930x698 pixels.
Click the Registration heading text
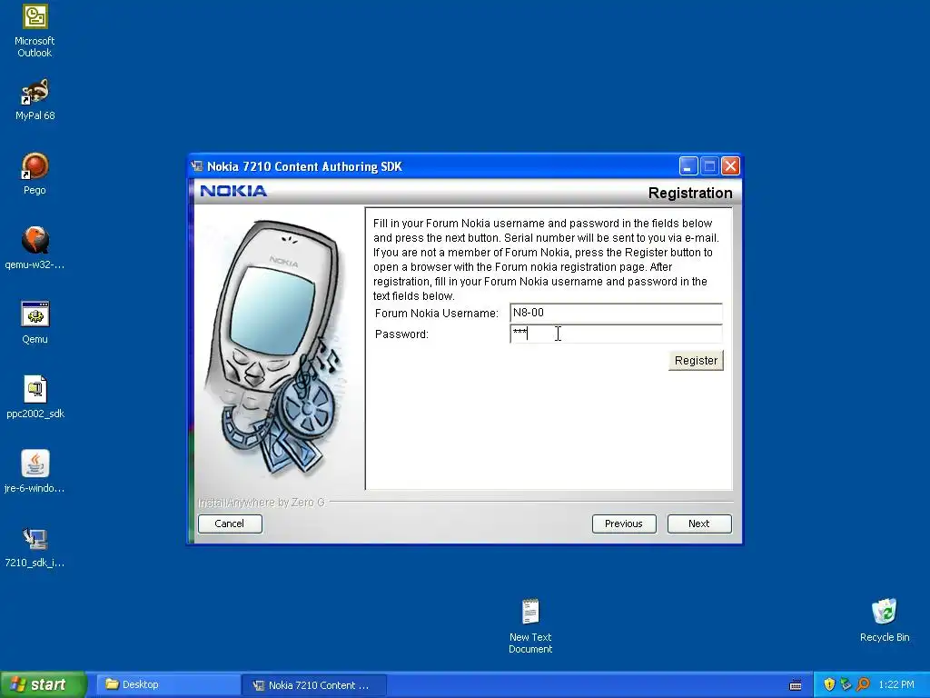pyautogui.click(x=690, y=193)
